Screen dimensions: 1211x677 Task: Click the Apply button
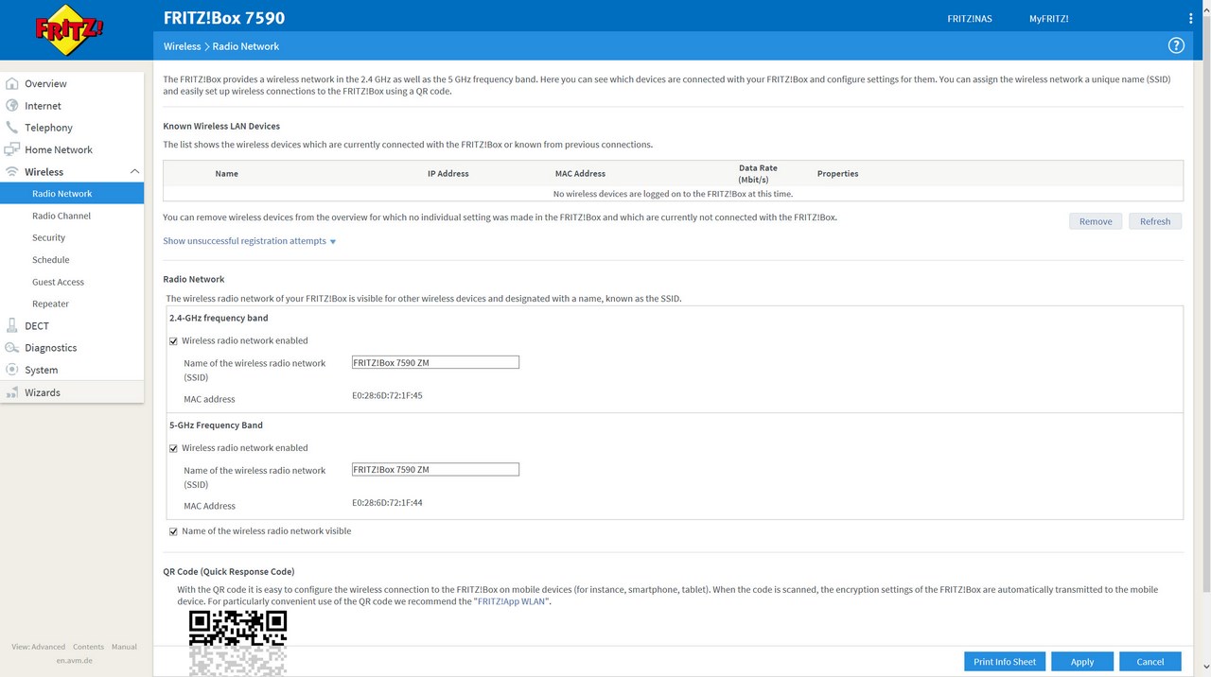coord(1082,662)
